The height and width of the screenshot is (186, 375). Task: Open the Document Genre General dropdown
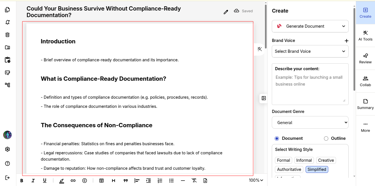pos(310,123)
